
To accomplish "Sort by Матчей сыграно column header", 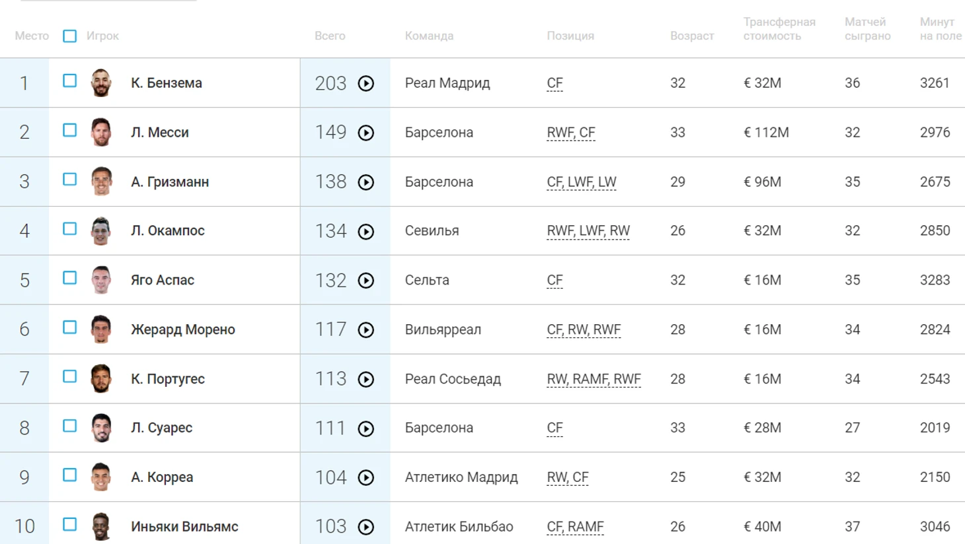I will click(867, 29).
